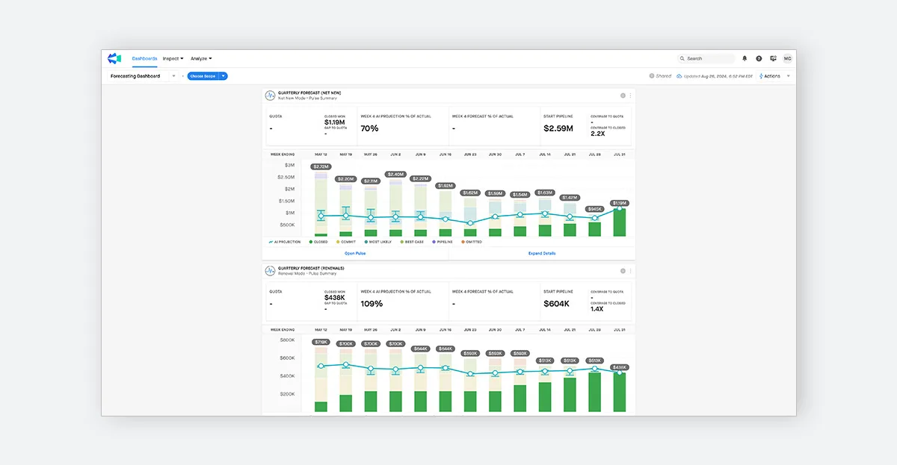Click the 1.4X coverage to closed value
The width and height of the screenshot is (897, 465).
(x=597, y=309)
